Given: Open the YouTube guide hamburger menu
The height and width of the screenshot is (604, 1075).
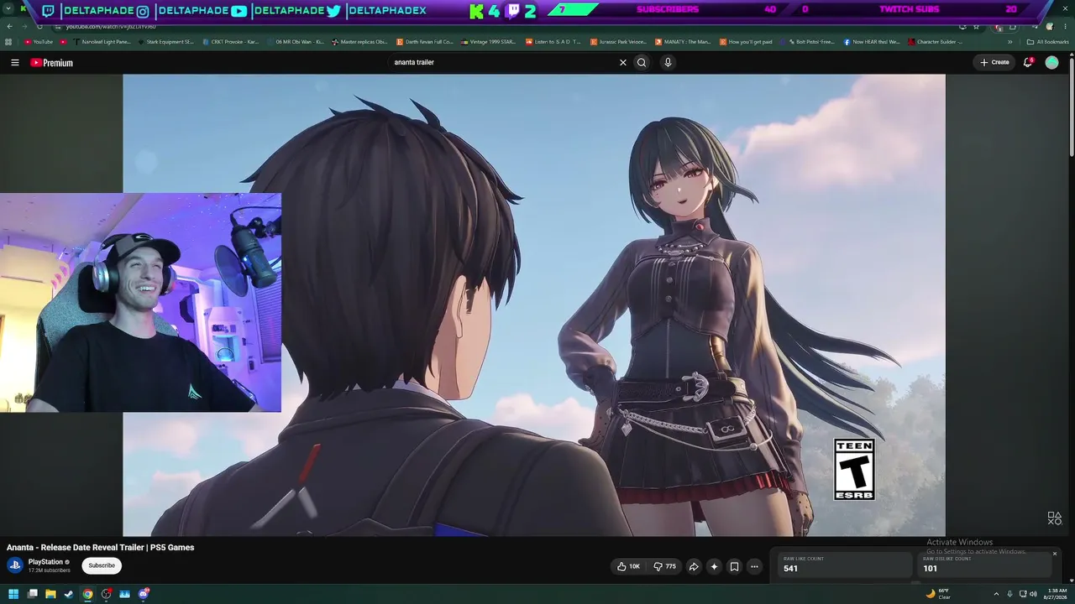Looking at the screenshot, I should pos(14,62).
